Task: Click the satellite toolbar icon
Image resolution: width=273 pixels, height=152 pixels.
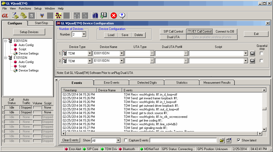Action: tap(42, 16)
